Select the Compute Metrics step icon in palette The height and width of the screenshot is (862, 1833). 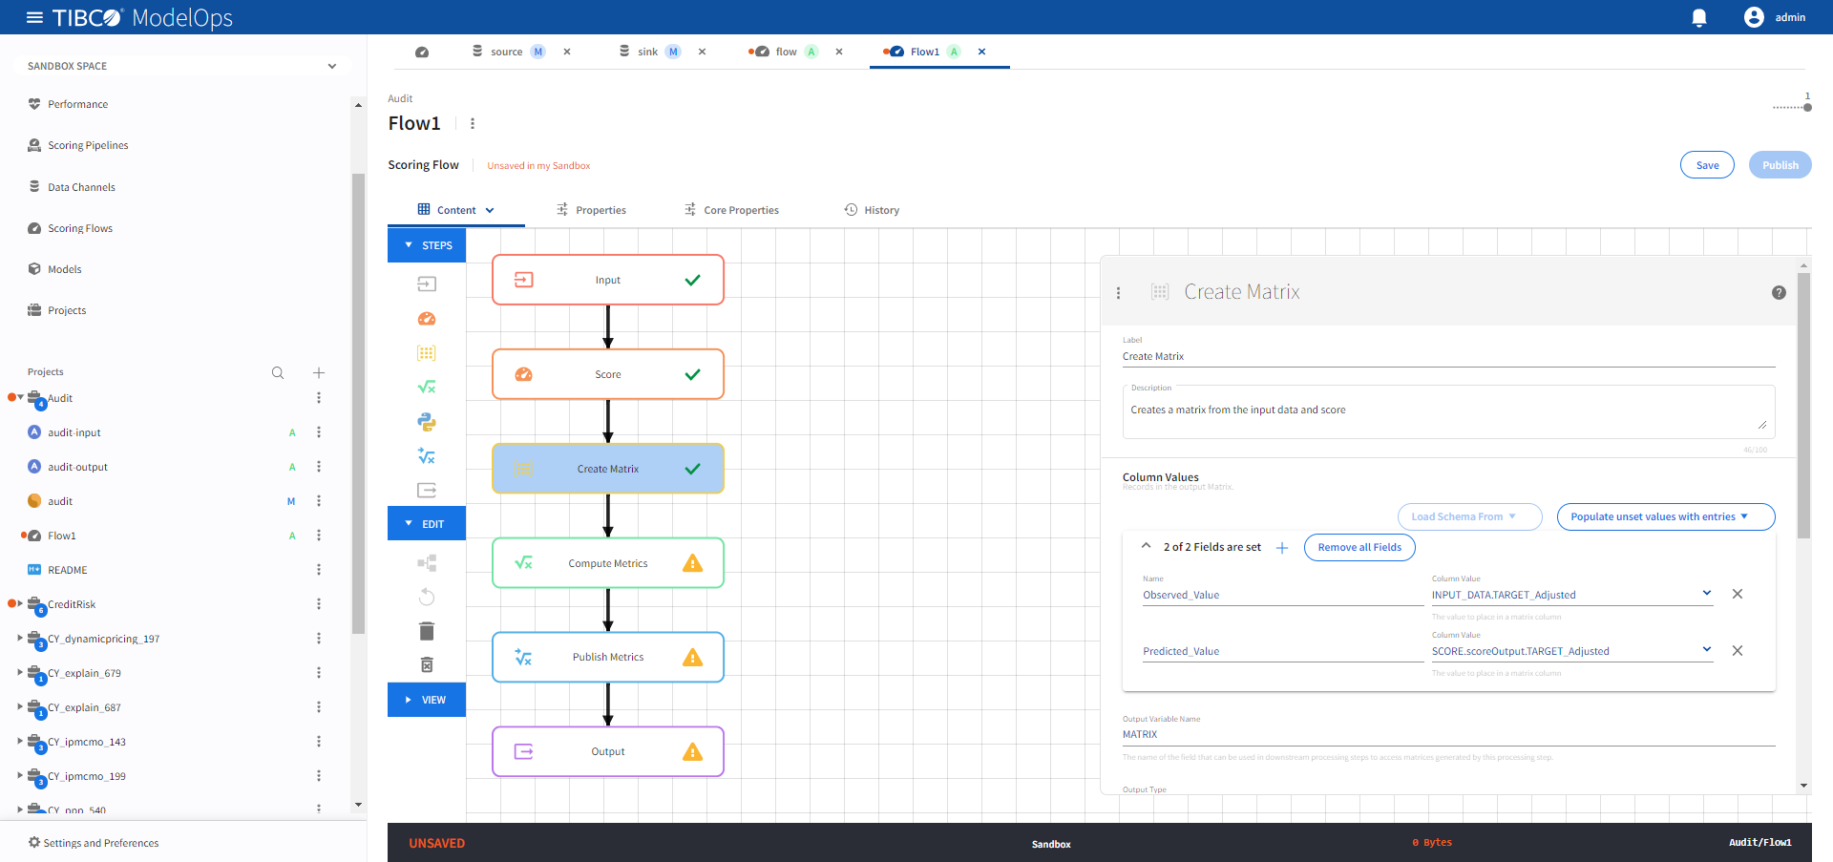pos(427,388)
